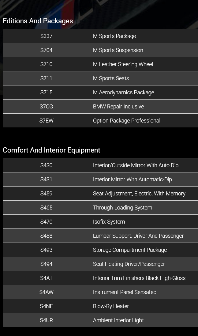Click Interior Mirror With Automatic-Dip text

click(x=132, y=179)
